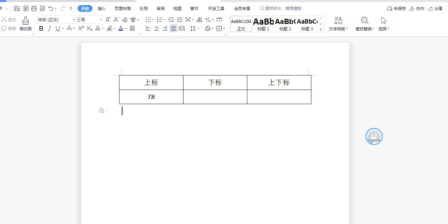
Task: Switch to the 开发工具 (Developer) tab
Action: coord(216,8)
